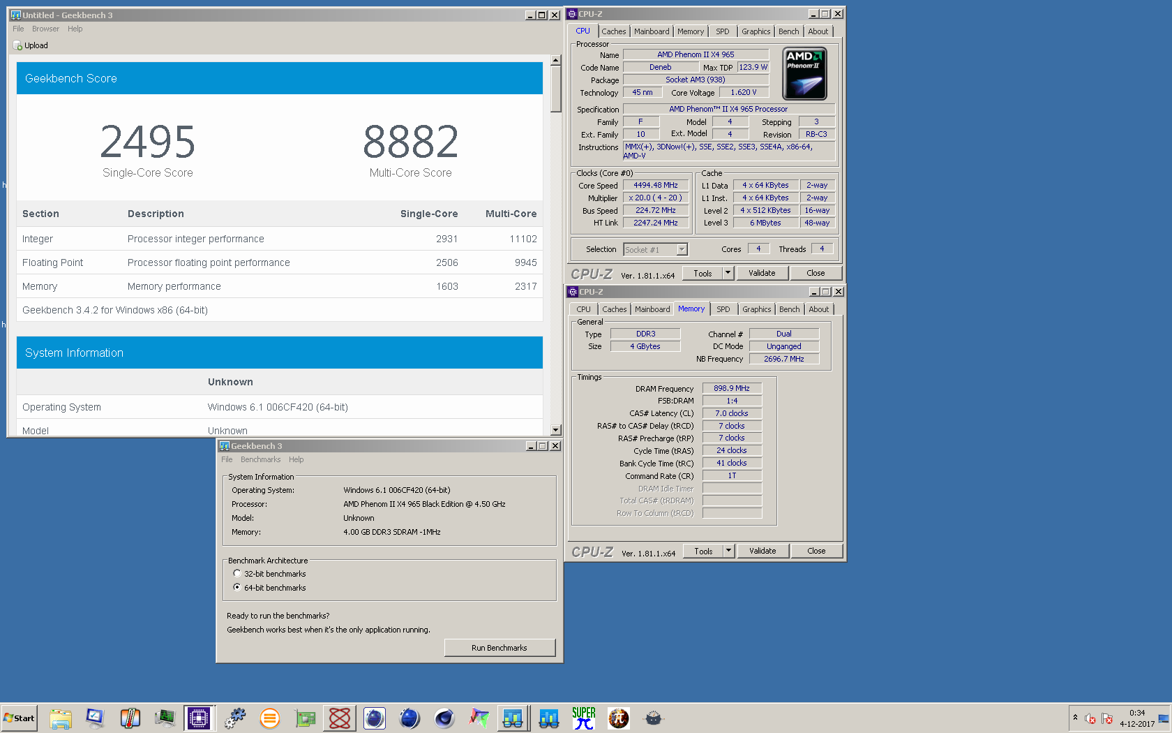The height and width of the screenshot is (733, 1172).
Task: Open the pi symbol fiery taskbar icon
Action: point(619,718)
